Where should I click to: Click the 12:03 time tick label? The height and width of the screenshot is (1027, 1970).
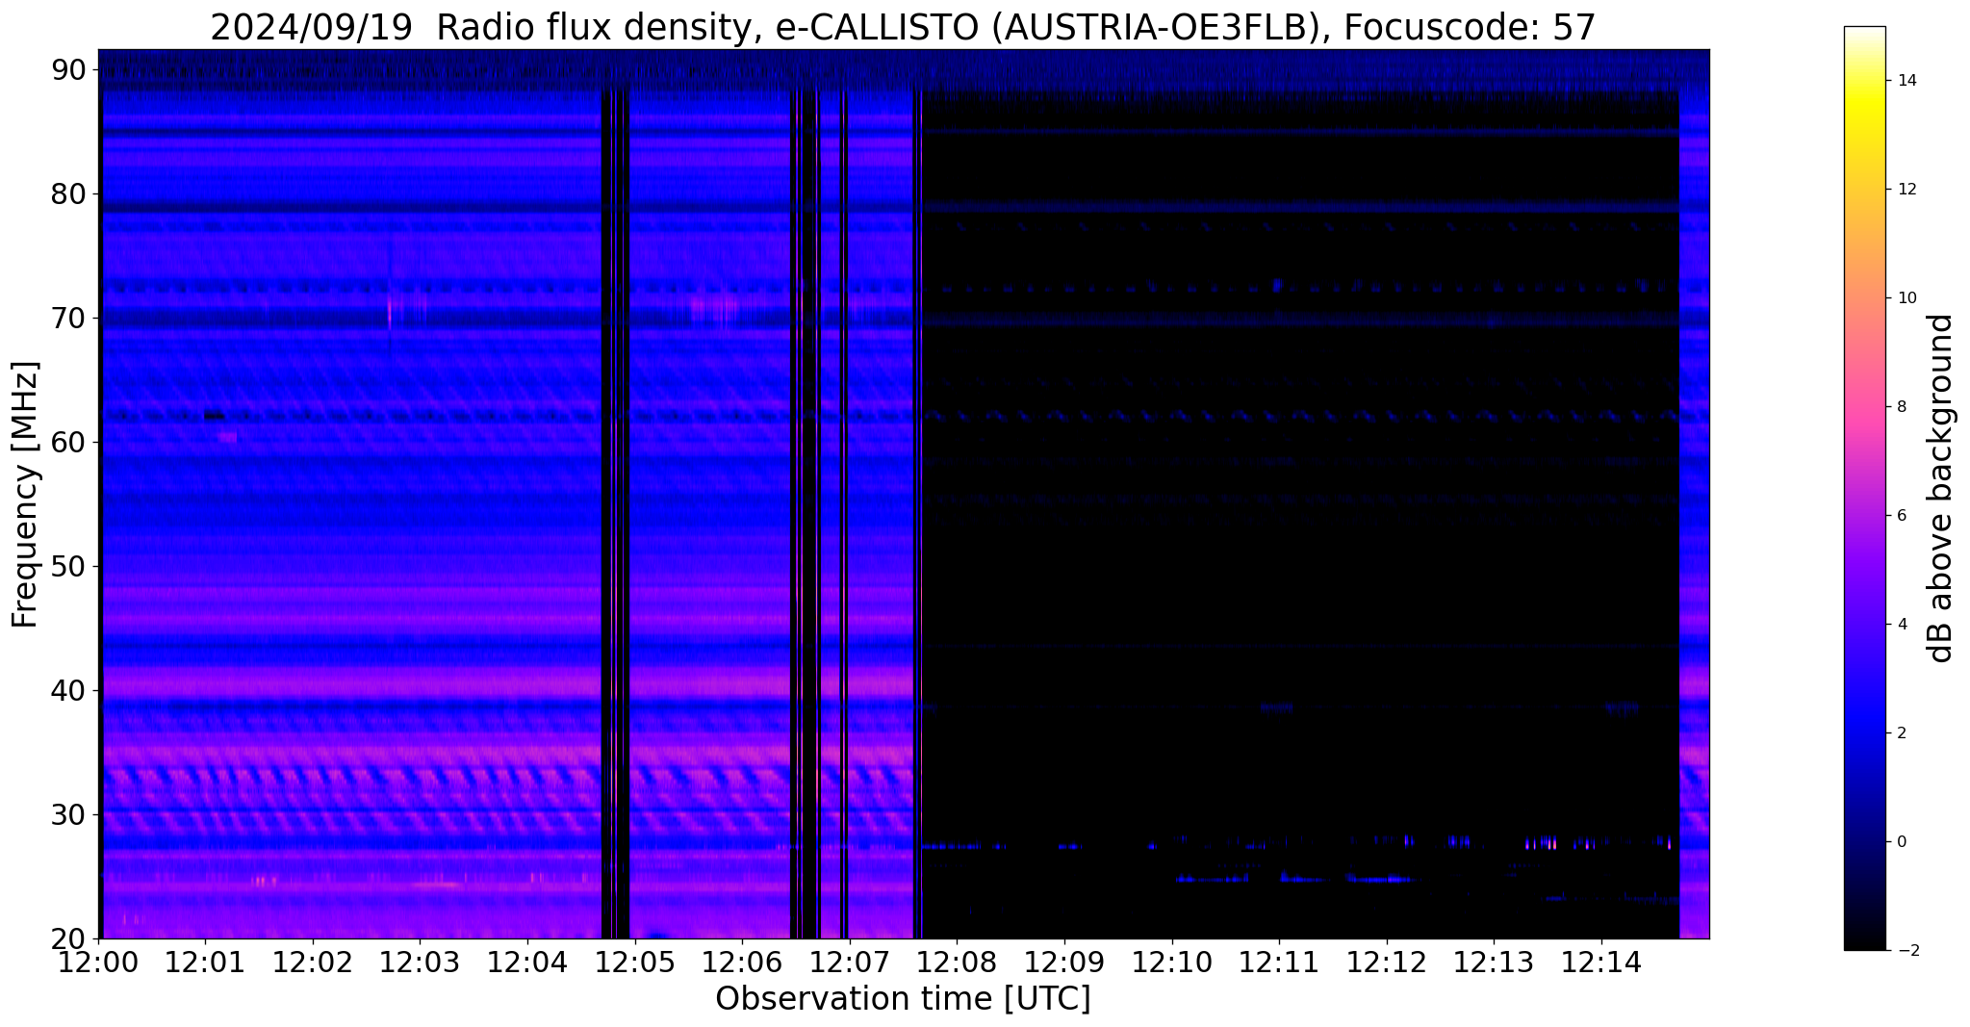[420, 962]
